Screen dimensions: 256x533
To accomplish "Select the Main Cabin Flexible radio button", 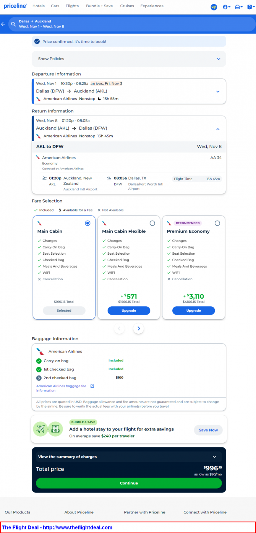I will [152, 223].
